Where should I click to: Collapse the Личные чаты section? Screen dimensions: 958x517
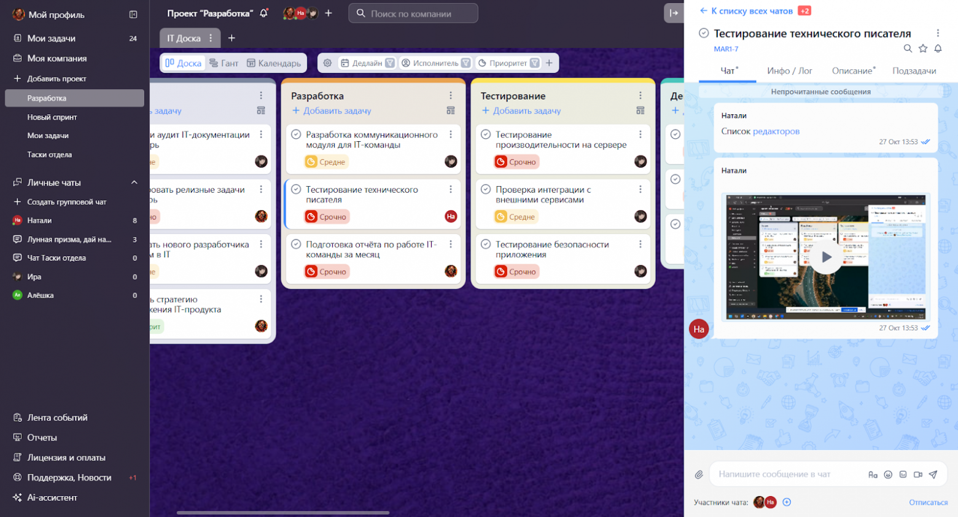click(x=134, y=182)
